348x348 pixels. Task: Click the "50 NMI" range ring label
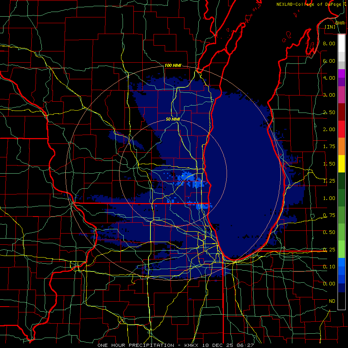(x=173, y=119)
